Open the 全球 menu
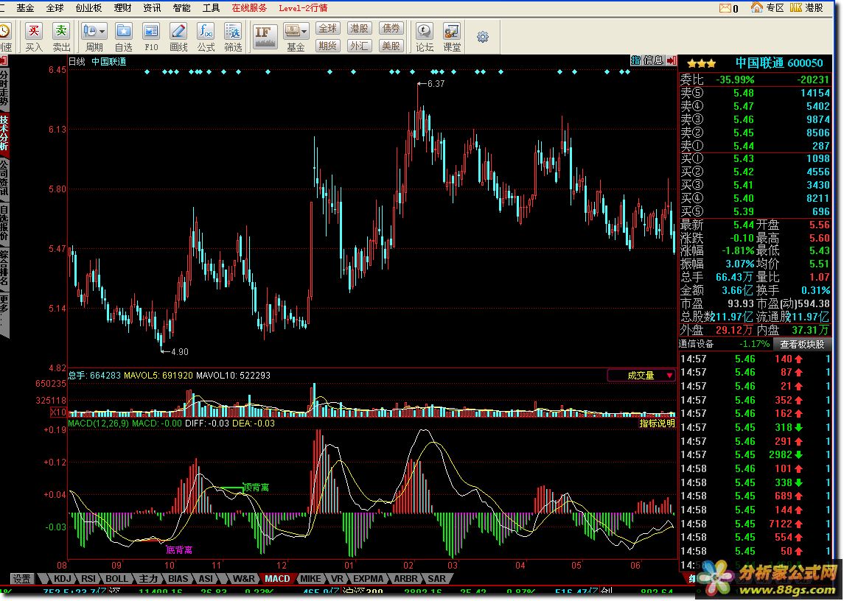 point(55,8)
